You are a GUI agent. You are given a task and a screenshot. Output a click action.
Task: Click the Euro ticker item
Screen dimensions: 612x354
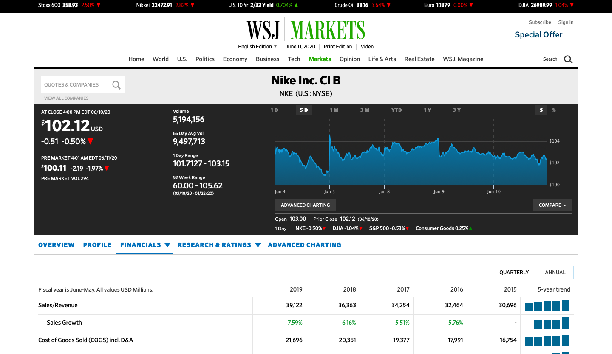[448, 6]
